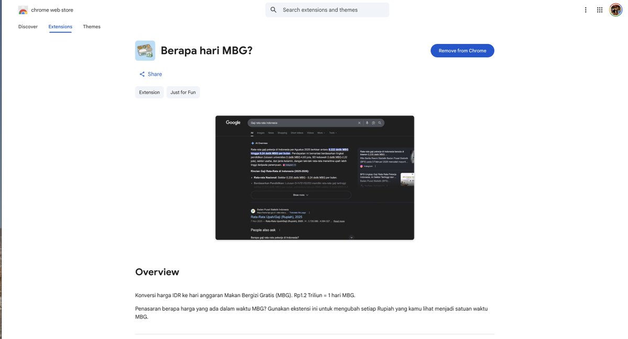Switch to the Themes tab

pyautogui.click(x=92, y=26)
